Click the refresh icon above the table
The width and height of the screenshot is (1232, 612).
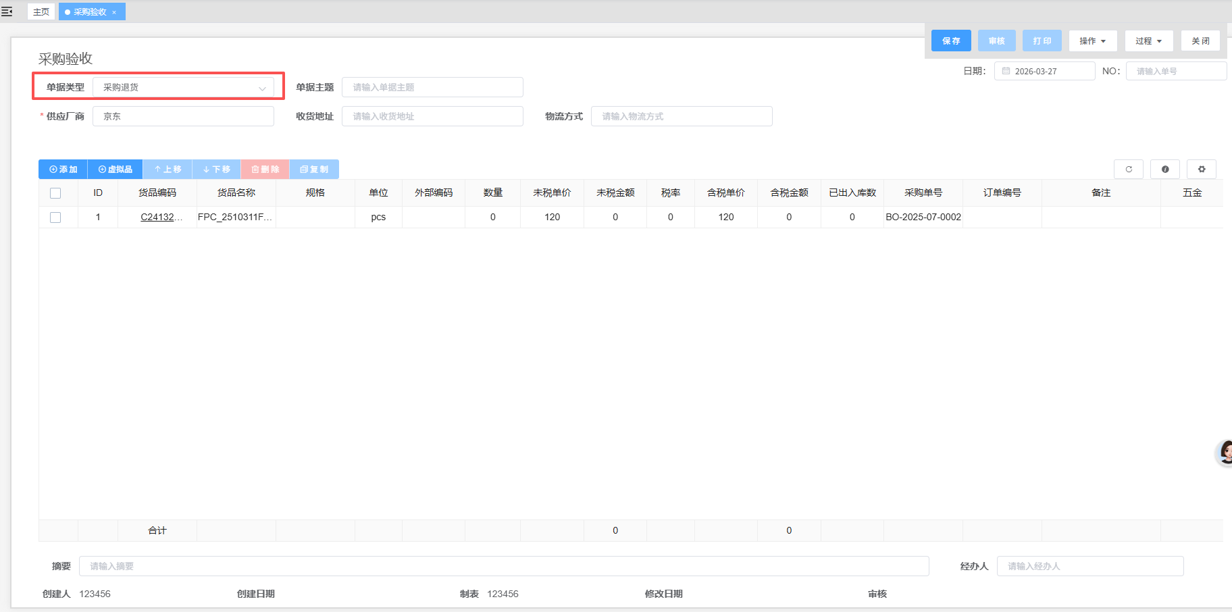1128,170
